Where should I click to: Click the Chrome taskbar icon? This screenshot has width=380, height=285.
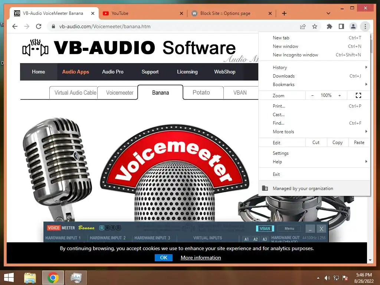click(x=53, y=278)
